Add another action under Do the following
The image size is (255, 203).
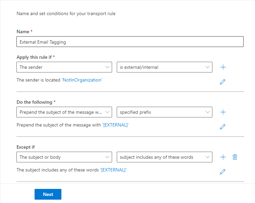[x=223, y=112]
